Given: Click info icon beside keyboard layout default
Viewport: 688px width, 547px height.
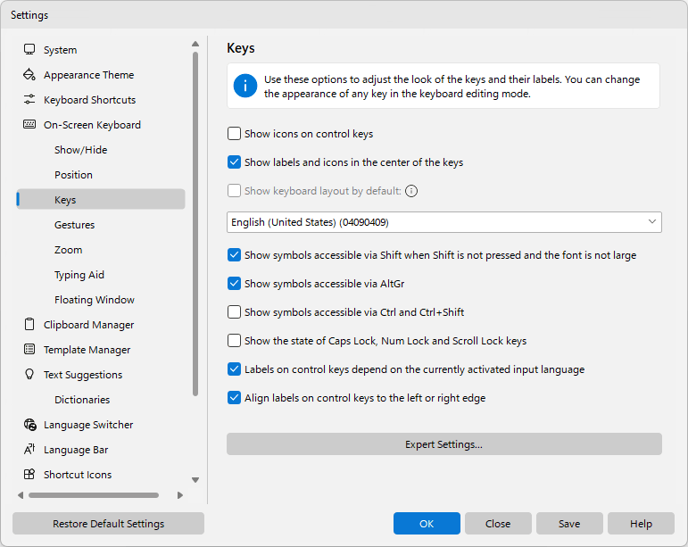Looking at the screenshot, I should [411, 191].
